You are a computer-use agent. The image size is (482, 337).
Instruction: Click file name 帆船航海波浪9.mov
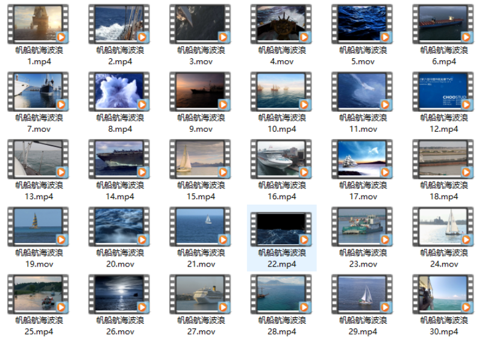tap(201, 123)
